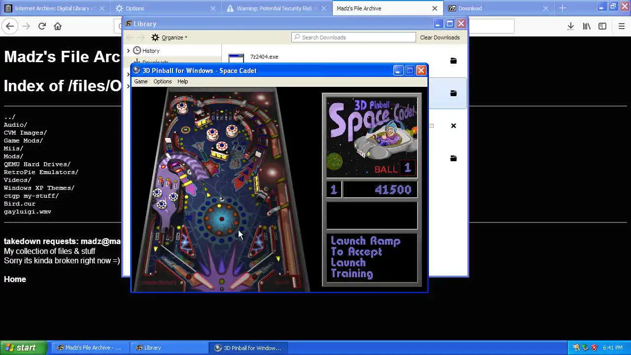The width and height of the screenshot is (631, 355).
Task: Click the pinball ball icon in title bar
Action: [137, 71]
